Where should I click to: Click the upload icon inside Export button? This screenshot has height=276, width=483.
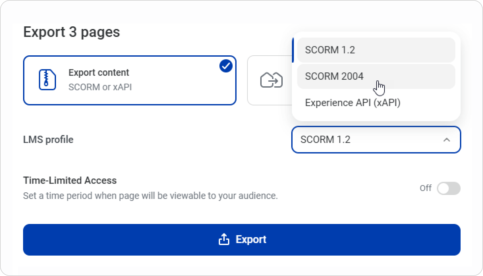[224, 239]
